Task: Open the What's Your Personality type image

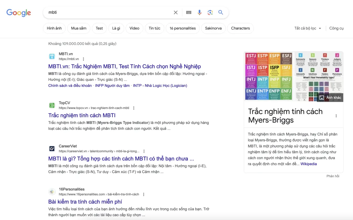Action: (x=319, y=77)
